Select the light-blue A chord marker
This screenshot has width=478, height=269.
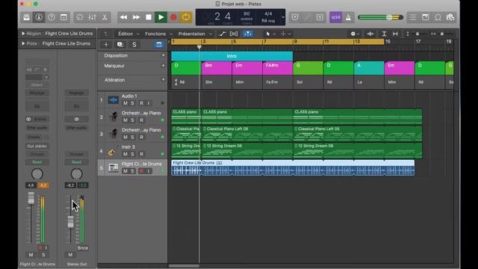[x=369, y=68]
